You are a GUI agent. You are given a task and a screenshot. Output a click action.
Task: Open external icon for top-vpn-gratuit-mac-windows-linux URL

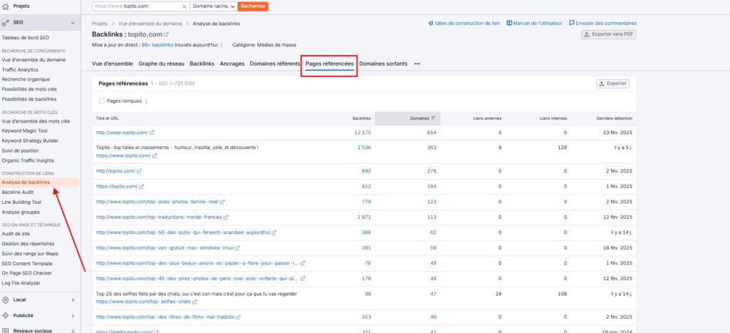[x=237, y=248]
